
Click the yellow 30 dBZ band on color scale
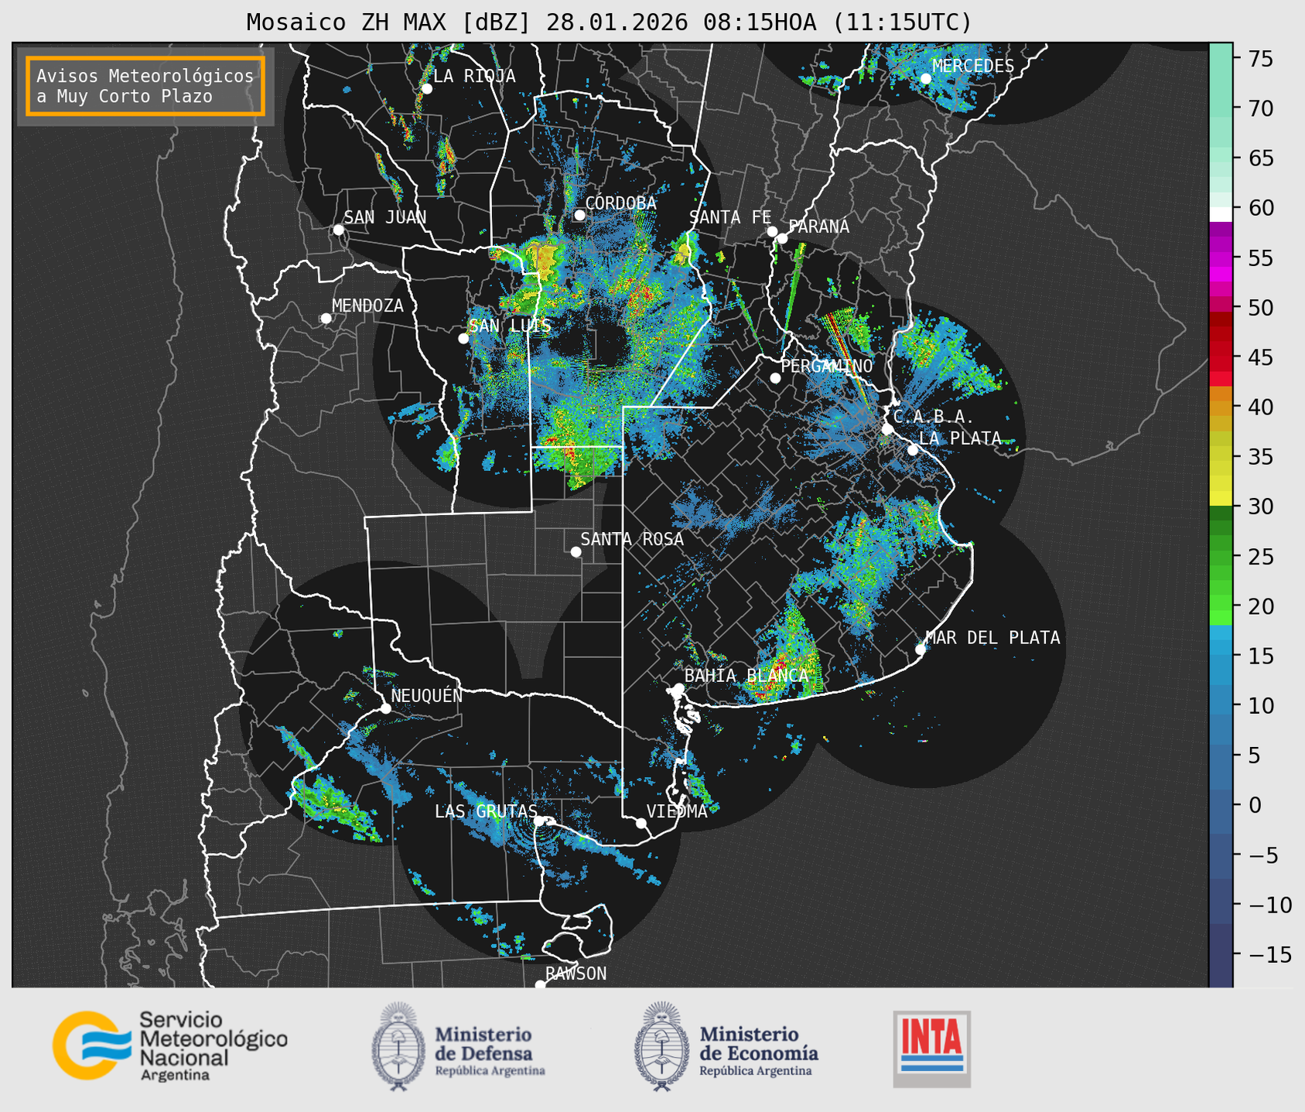pos(1221,500)
